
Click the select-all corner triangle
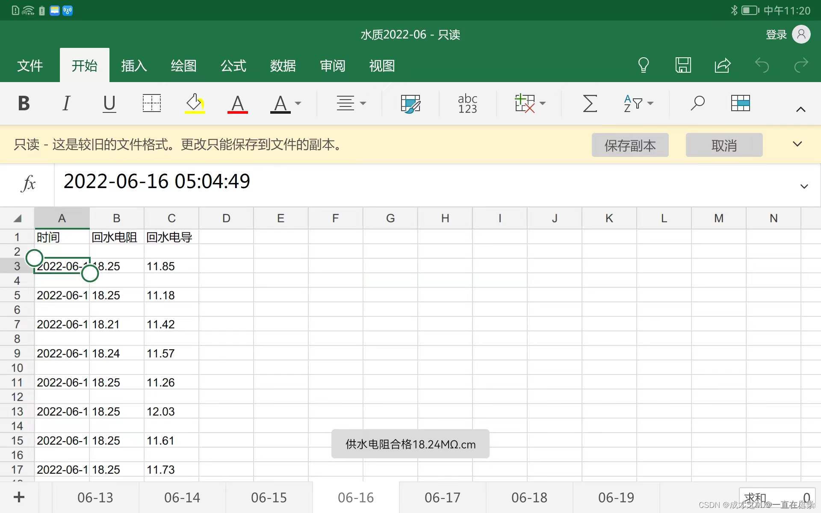click(17, 218)
